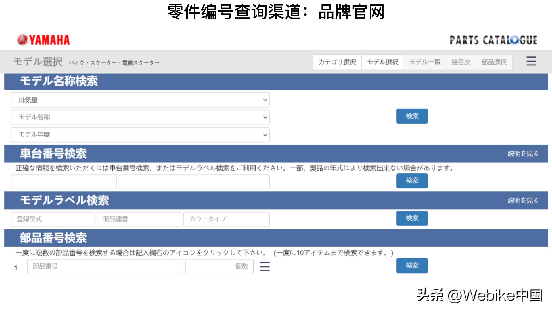Click the multi-part-number entry icon beside 個数

pos(265,267)
